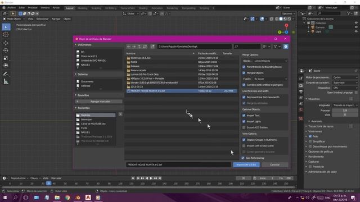This screenshot has width=360, height=202.
Task: Open Windows Start menu
Action: pos(5,198)
